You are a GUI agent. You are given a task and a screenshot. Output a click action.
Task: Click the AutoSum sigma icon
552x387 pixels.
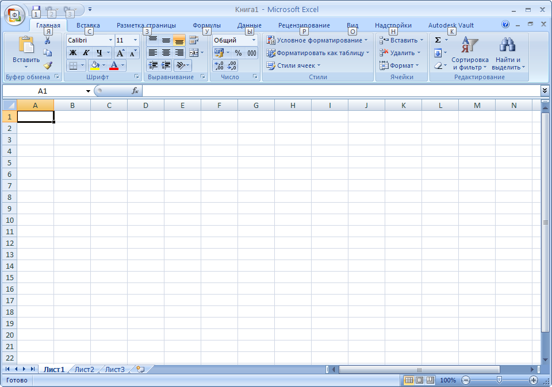tap(438, 40)
